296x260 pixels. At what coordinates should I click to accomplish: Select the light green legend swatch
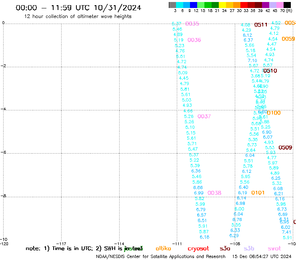[x=201, y=5]
